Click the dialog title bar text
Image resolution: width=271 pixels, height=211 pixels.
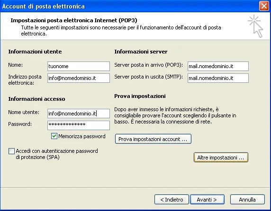tap(44, 6)
